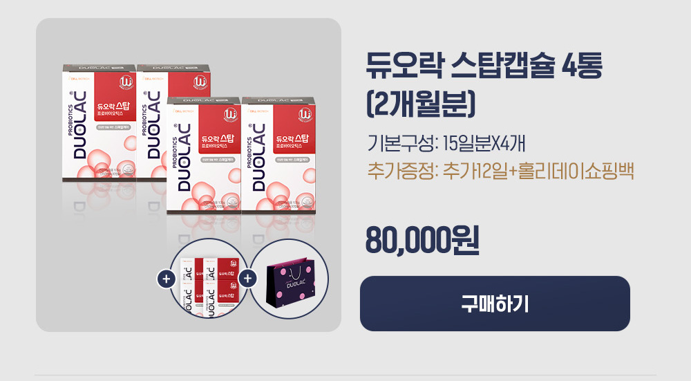
Task: Click the 80,000원 price label
Action: click(422, 241)
